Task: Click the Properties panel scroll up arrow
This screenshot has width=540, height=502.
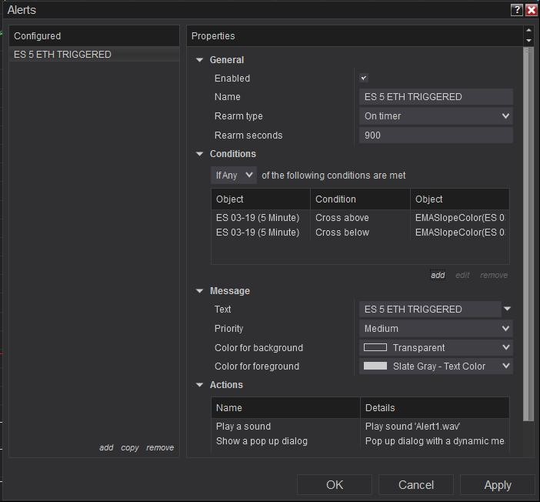Action: [528, 30]
